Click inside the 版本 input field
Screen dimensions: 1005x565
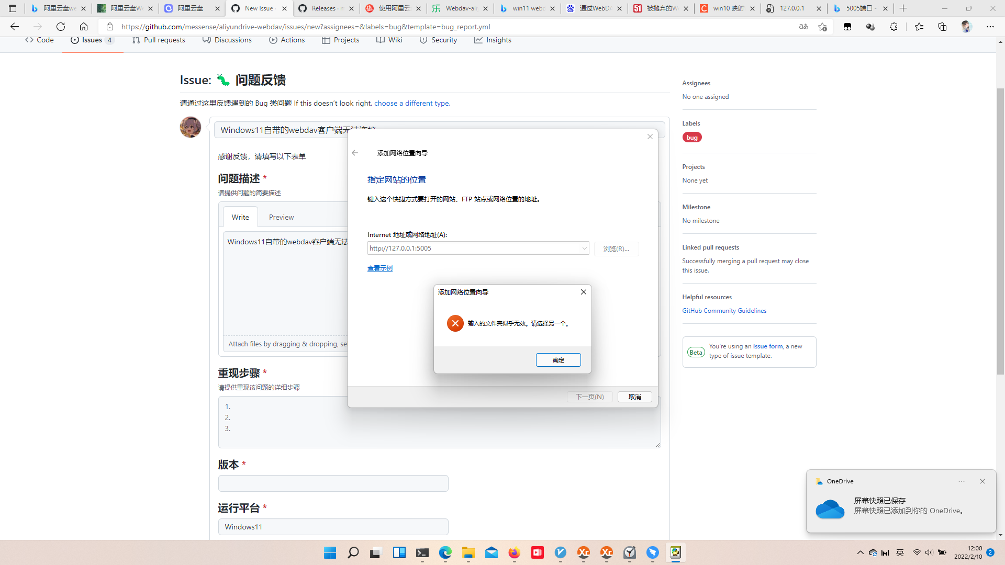point(333,483)
